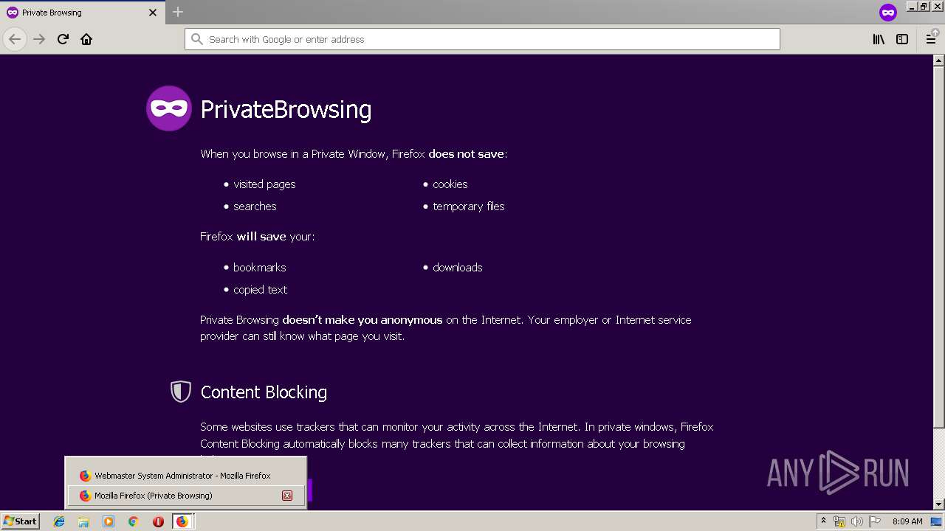Click the taskbar clock 8:09 AM
Viewport: 945px width, 531px height.
pyautogui.click(x=907, y=521)
